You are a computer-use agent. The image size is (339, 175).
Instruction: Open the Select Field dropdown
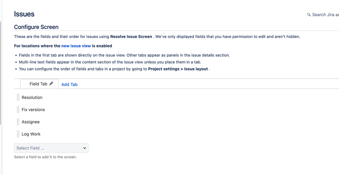tap(51, 148)
